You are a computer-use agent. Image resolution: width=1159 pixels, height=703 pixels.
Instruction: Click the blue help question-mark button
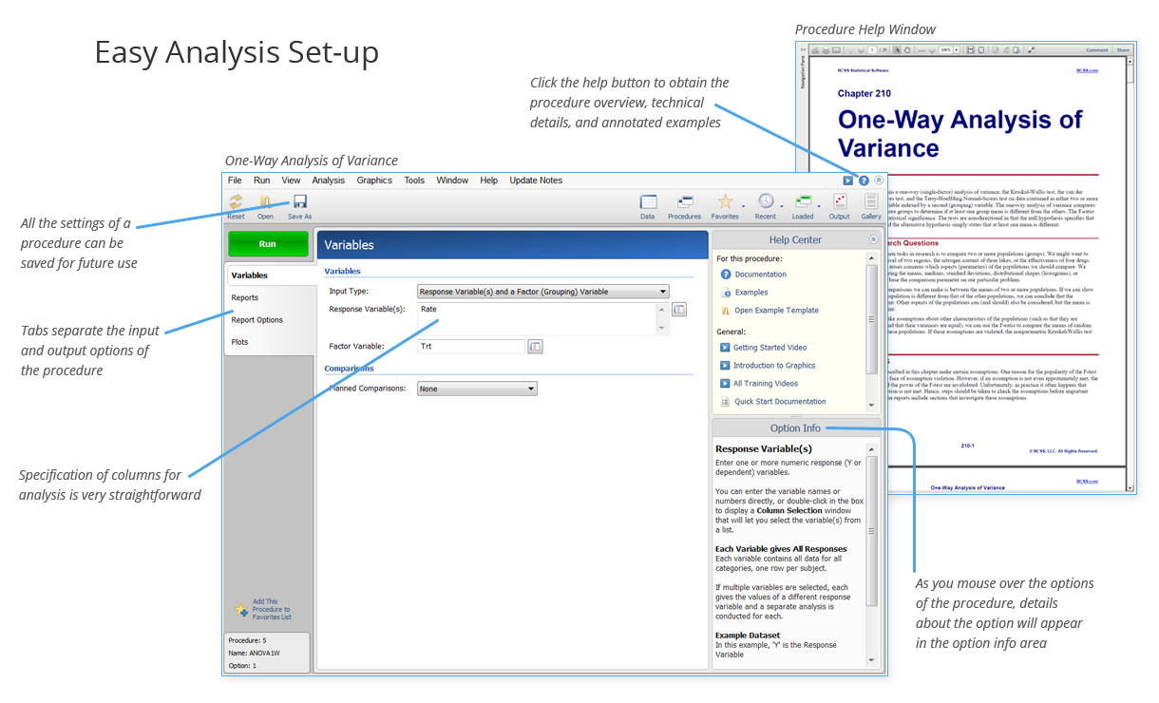click(x=862, y=180)
